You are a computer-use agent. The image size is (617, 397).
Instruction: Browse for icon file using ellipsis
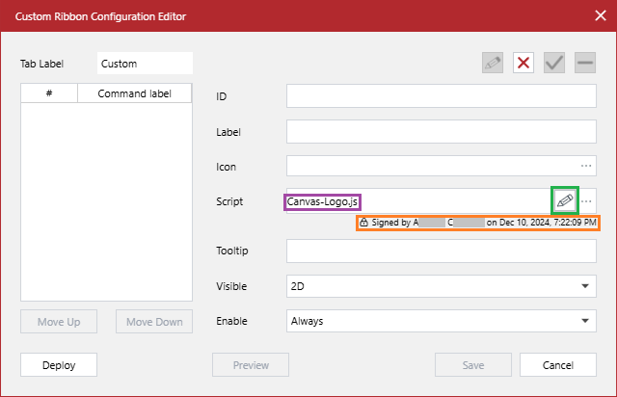tap(586, 166)
